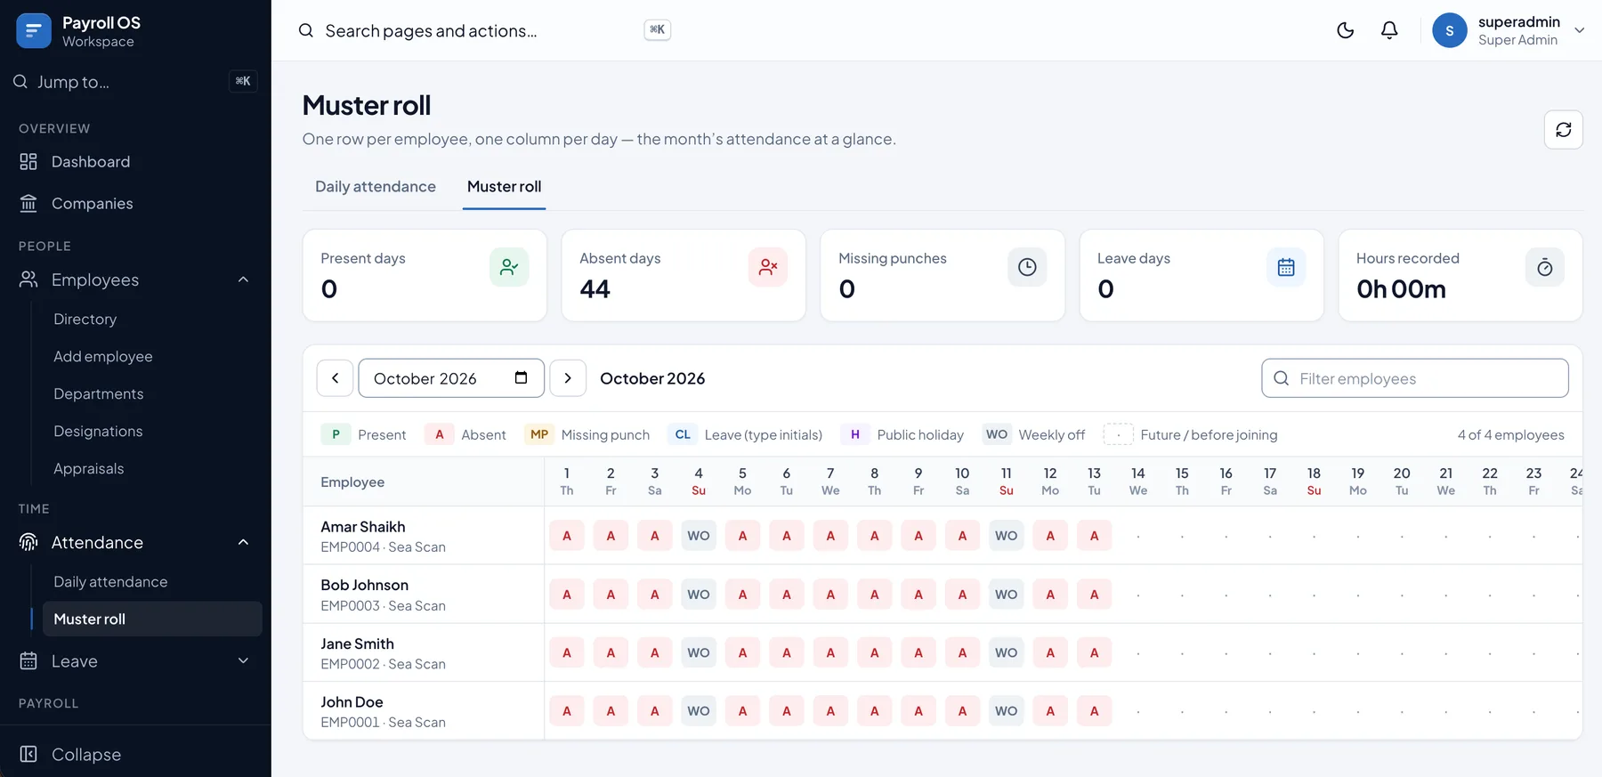The image size is (1602, 777).
Task: Switch to the Daily attendance tab
Action: [x=376, y=187]
